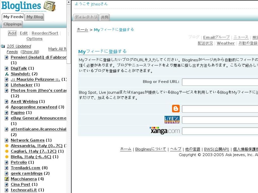Click the left panel scrollbar up arrow
The image size is (258, 193).
tap(69, 2)
